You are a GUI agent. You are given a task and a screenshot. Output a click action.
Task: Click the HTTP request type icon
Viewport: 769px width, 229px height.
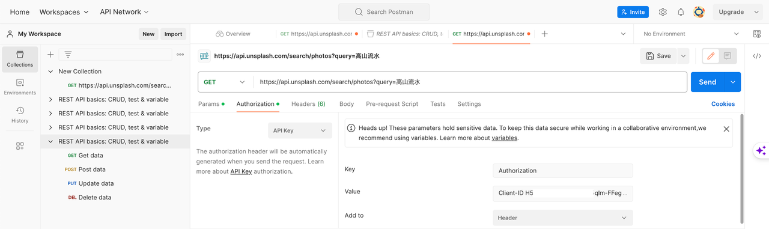pyautogui.click(x=204, y=56)
